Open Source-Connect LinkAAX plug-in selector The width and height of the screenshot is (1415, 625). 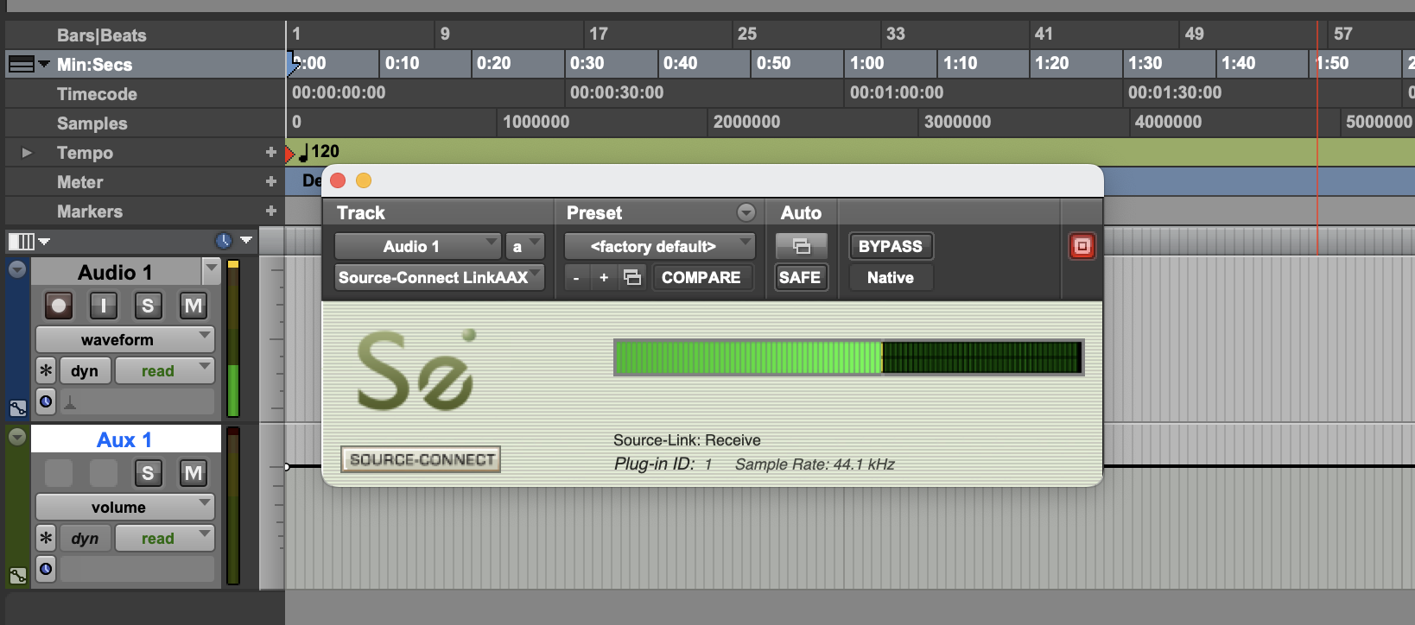(439, 277)
